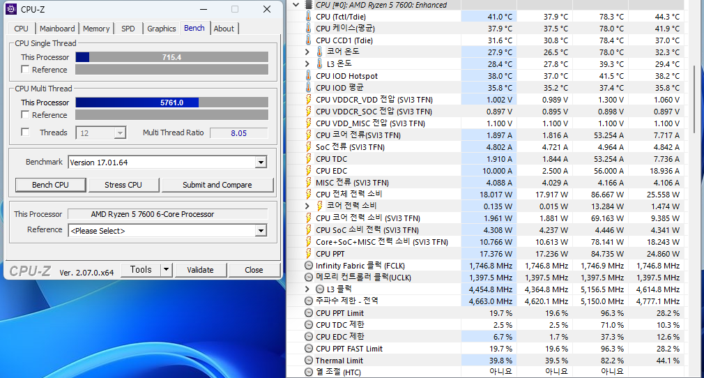The height and width of the screenshot is (378, 704).
Task: Click thermometer icon beside CPU IOD Hotspot
Action: [x=309, y=76]
